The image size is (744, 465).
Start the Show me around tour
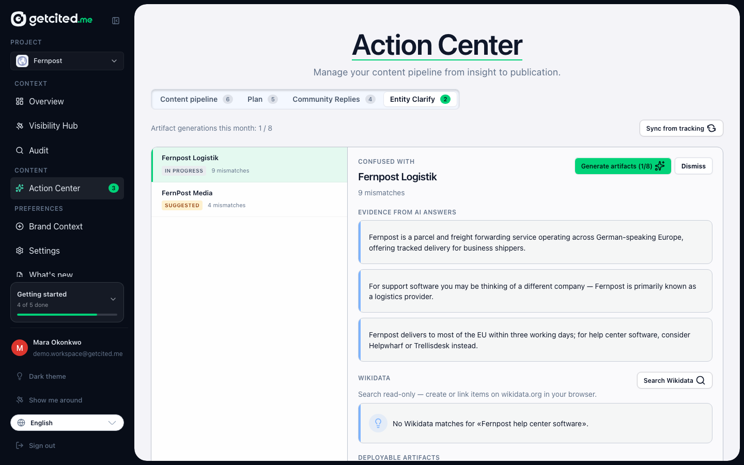67,400
